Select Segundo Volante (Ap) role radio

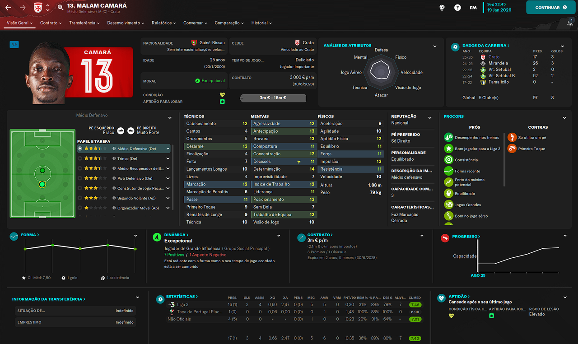click(80, 198)
